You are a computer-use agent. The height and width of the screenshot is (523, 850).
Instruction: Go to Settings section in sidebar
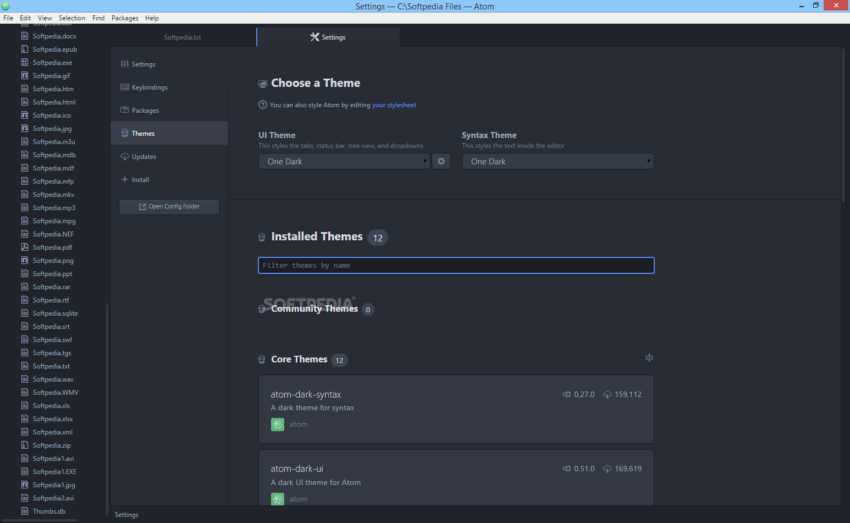tap(169, 64)
